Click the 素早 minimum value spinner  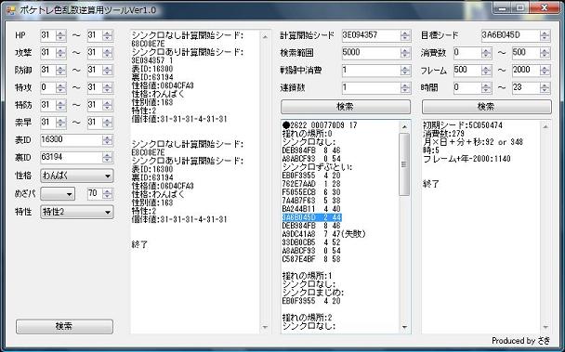coord(53,123)
